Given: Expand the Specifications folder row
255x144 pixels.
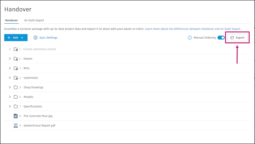Looking at the screenshot, I should (x=10, y=106).
